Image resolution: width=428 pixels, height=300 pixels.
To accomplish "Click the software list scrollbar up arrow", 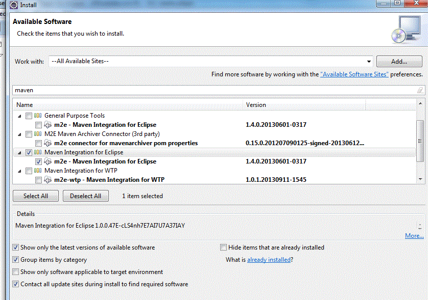I will [x=420, y=103].
